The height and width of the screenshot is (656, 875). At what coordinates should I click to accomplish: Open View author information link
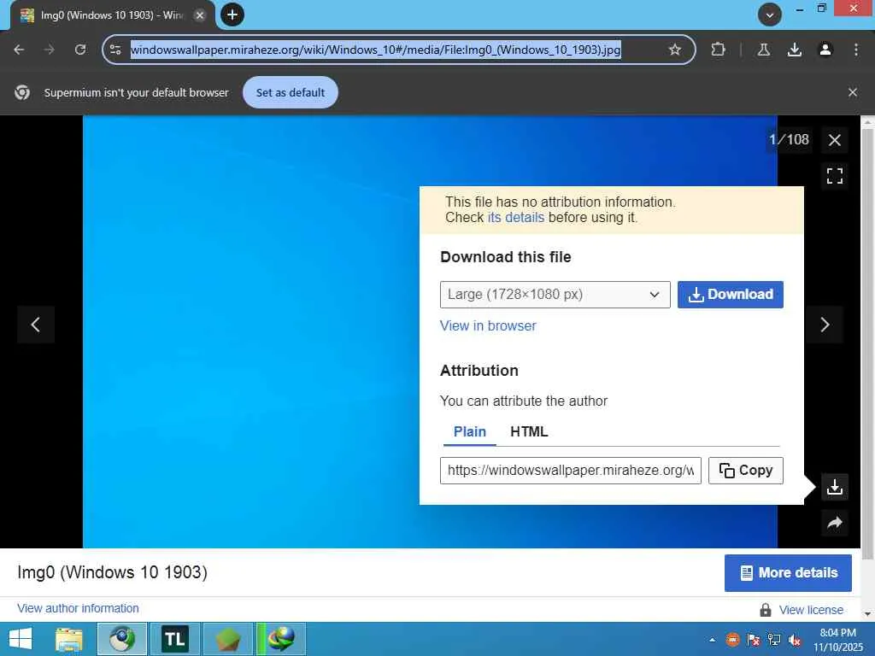pos(78,608)
